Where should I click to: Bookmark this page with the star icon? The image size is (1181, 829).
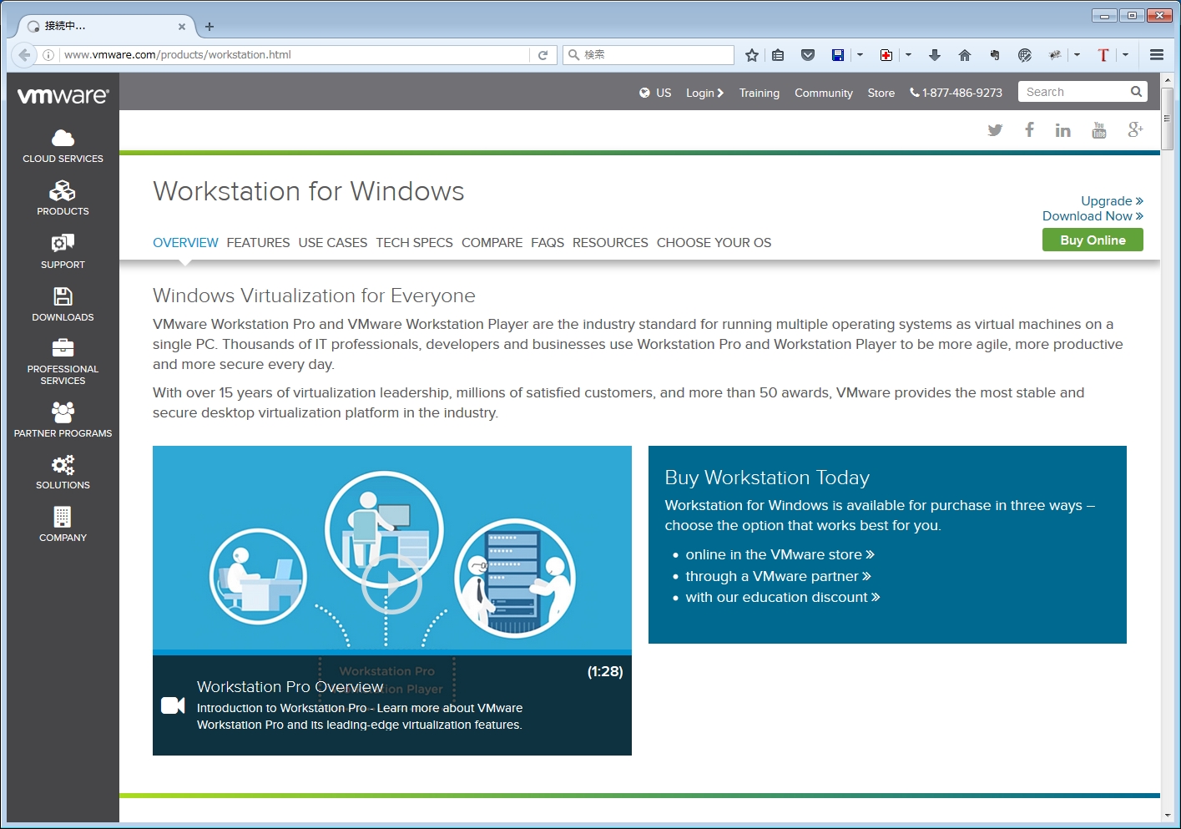(752, 55)
